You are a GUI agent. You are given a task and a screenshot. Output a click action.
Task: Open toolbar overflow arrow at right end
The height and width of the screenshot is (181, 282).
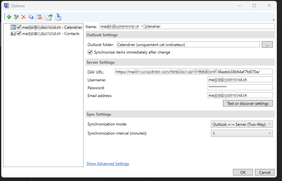point(274,20)
